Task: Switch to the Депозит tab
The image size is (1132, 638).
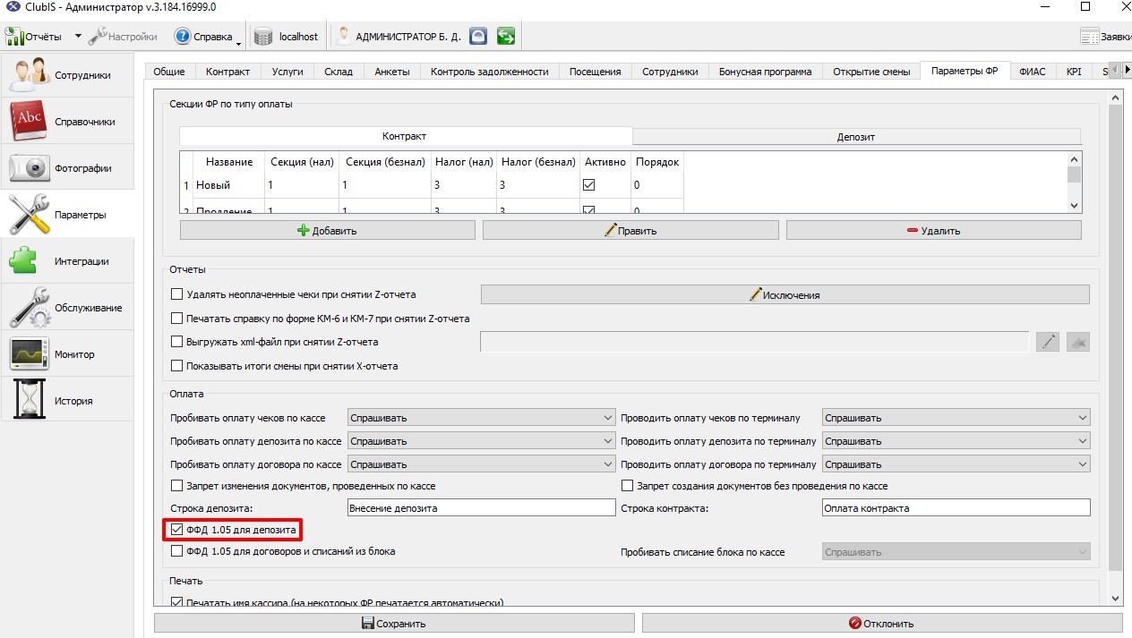Action: point(856,137)
